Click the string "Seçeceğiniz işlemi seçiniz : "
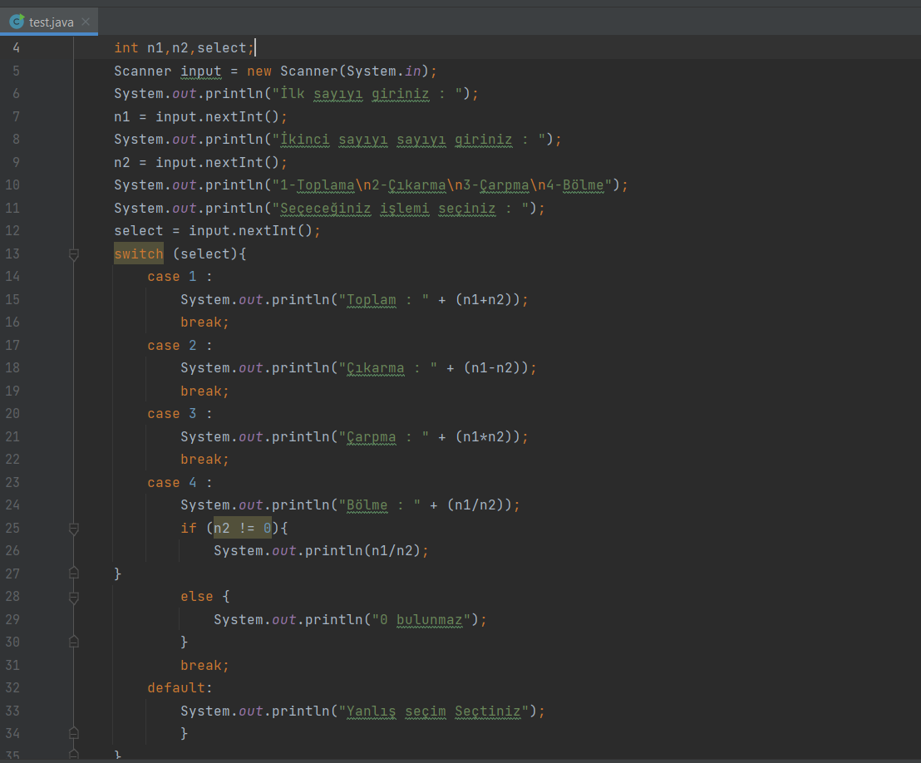Image resolution: width=921 pixels, height=763 pixels. (401, 209)
